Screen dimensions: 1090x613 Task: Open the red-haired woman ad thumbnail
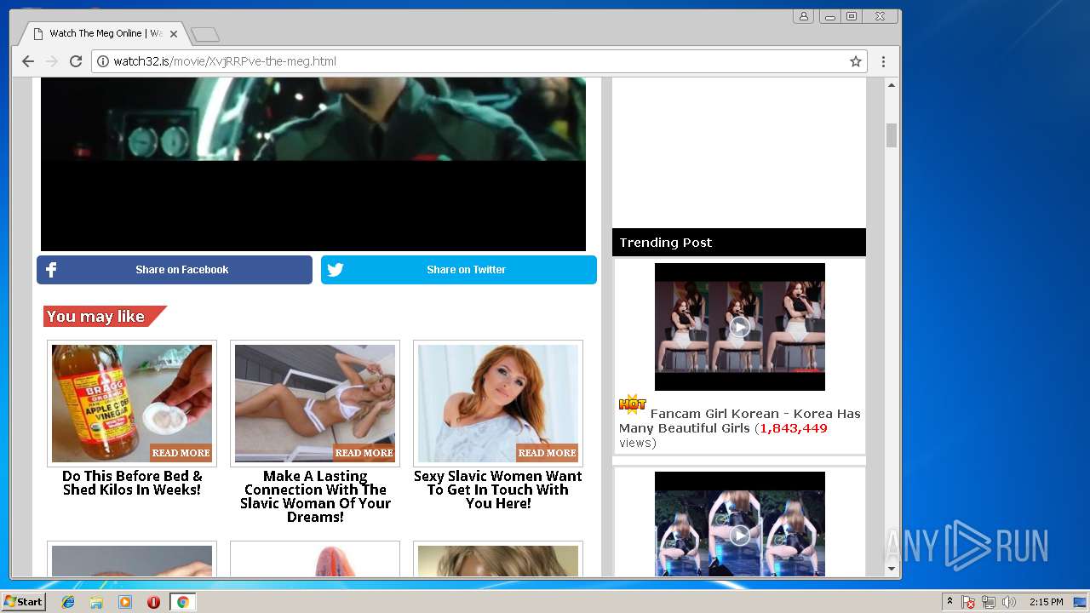[x=498, y=404]
